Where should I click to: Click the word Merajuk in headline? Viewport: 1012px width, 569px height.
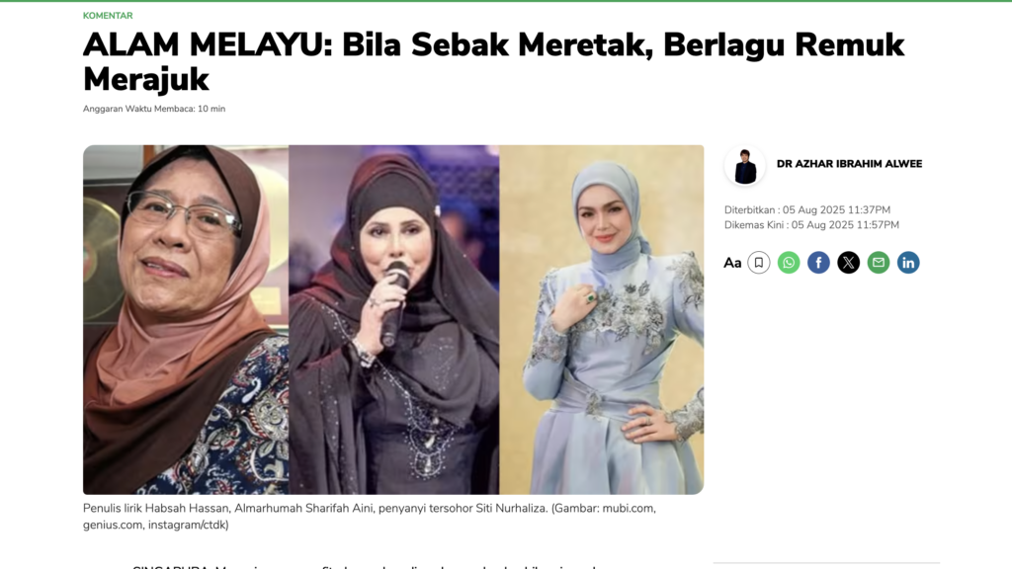coord(146,80)
